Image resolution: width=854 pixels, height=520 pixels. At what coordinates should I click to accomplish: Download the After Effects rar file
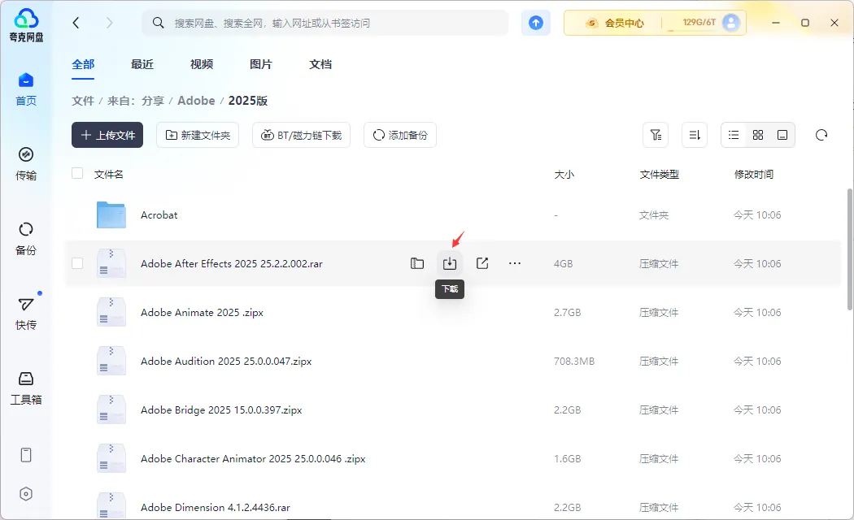[449, 263]
